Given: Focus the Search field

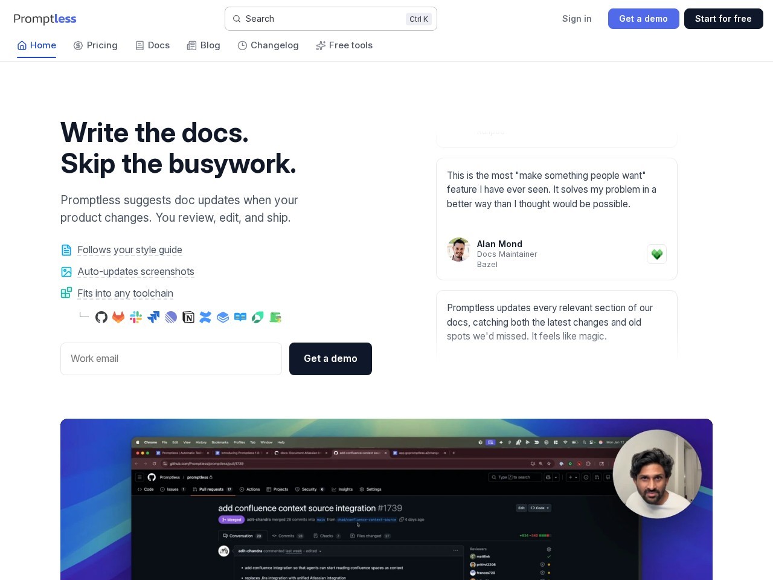Looking at the screenshot, I should (331, 19).
